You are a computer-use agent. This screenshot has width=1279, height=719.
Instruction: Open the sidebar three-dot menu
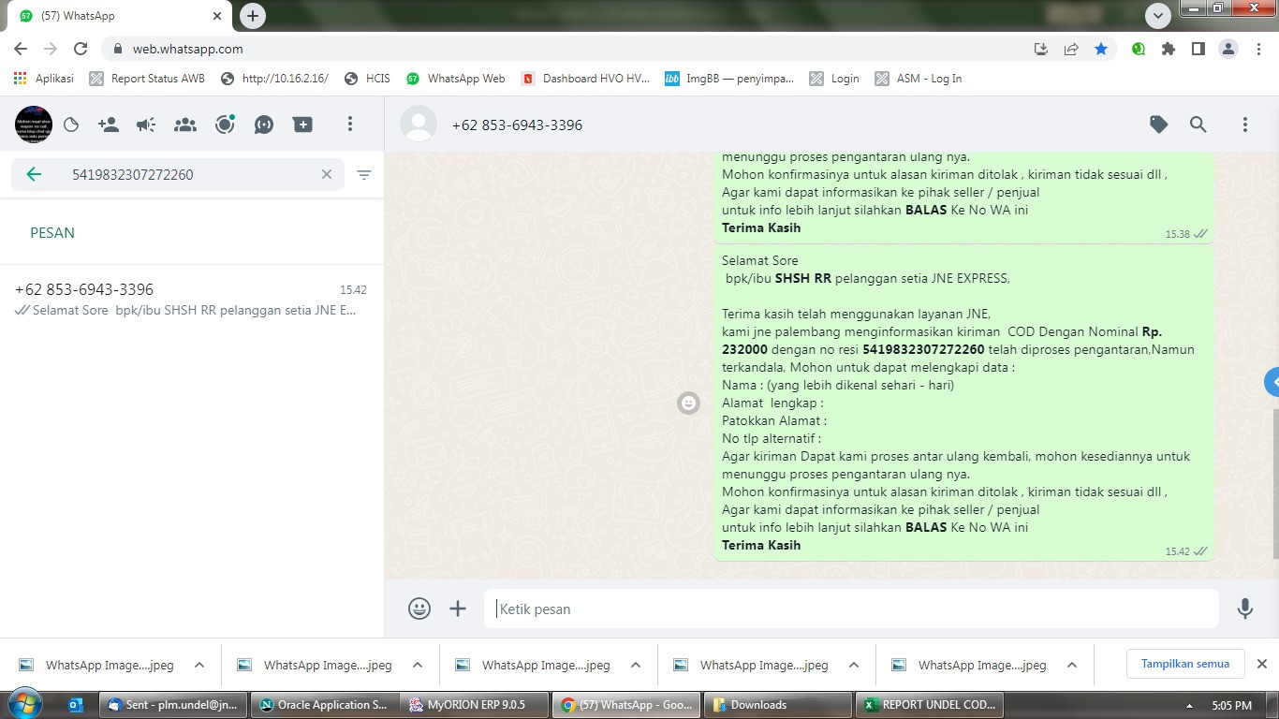(x=350, y=125)
